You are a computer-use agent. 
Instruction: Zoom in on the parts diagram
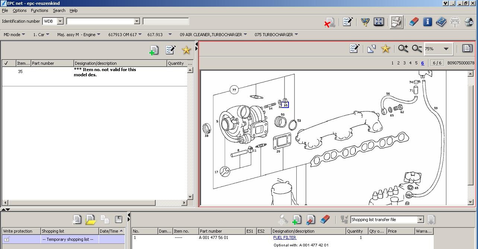403,48
